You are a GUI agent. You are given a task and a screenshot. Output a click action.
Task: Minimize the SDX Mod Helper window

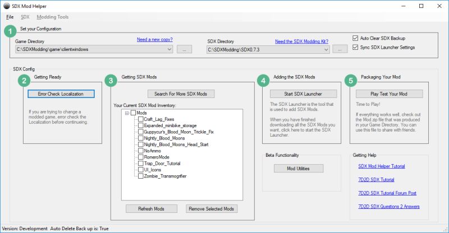click(404, 6)
